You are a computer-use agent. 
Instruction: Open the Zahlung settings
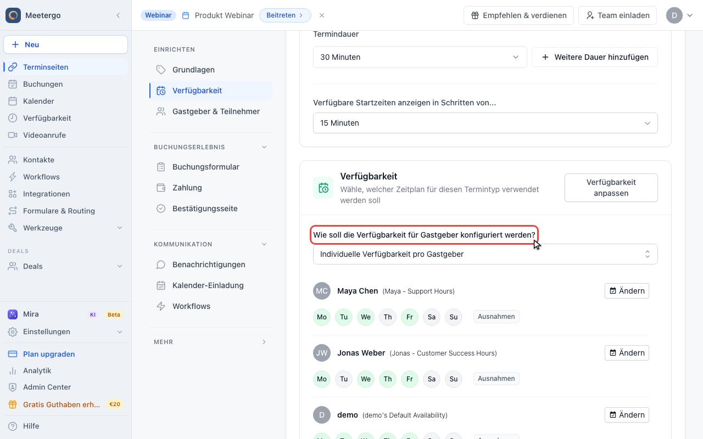tap(211, 188)
